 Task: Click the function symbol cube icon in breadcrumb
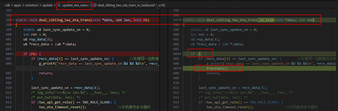tap(95, 5)
